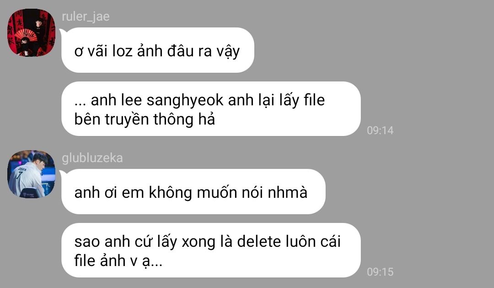494x288 pixels.
Task: Select the 'ơ vãi loz ảnh đâu ra vậy' message
Action: pos(157,50)
